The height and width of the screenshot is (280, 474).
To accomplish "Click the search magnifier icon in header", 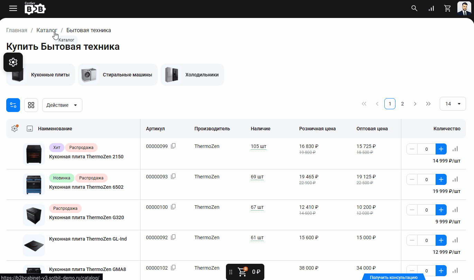I will coord(414,8).
